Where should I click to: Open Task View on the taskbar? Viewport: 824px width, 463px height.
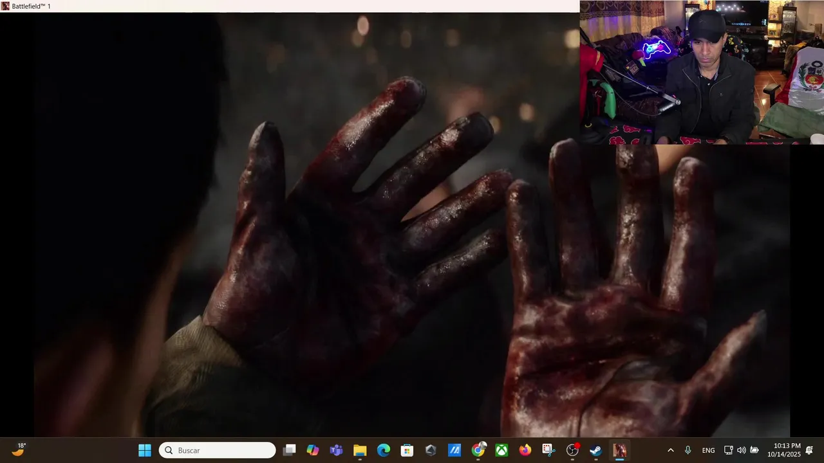point(290,450)
